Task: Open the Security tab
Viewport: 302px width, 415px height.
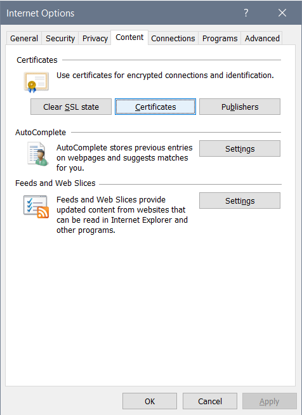Action: pyautogui.click(x=60, y=38)
